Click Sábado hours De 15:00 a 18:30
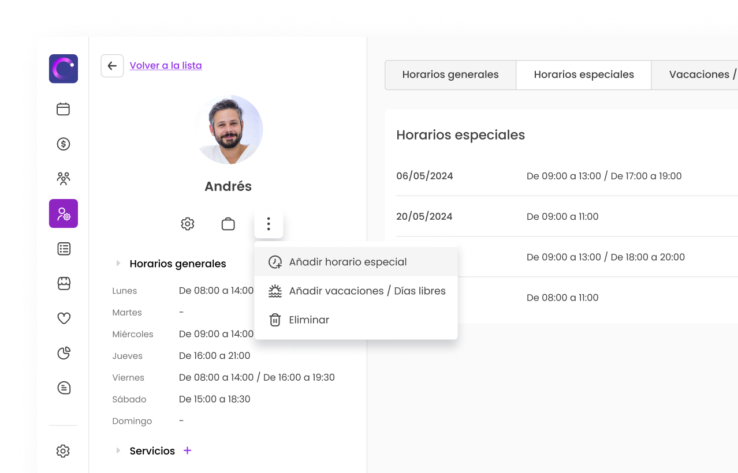 215,399
